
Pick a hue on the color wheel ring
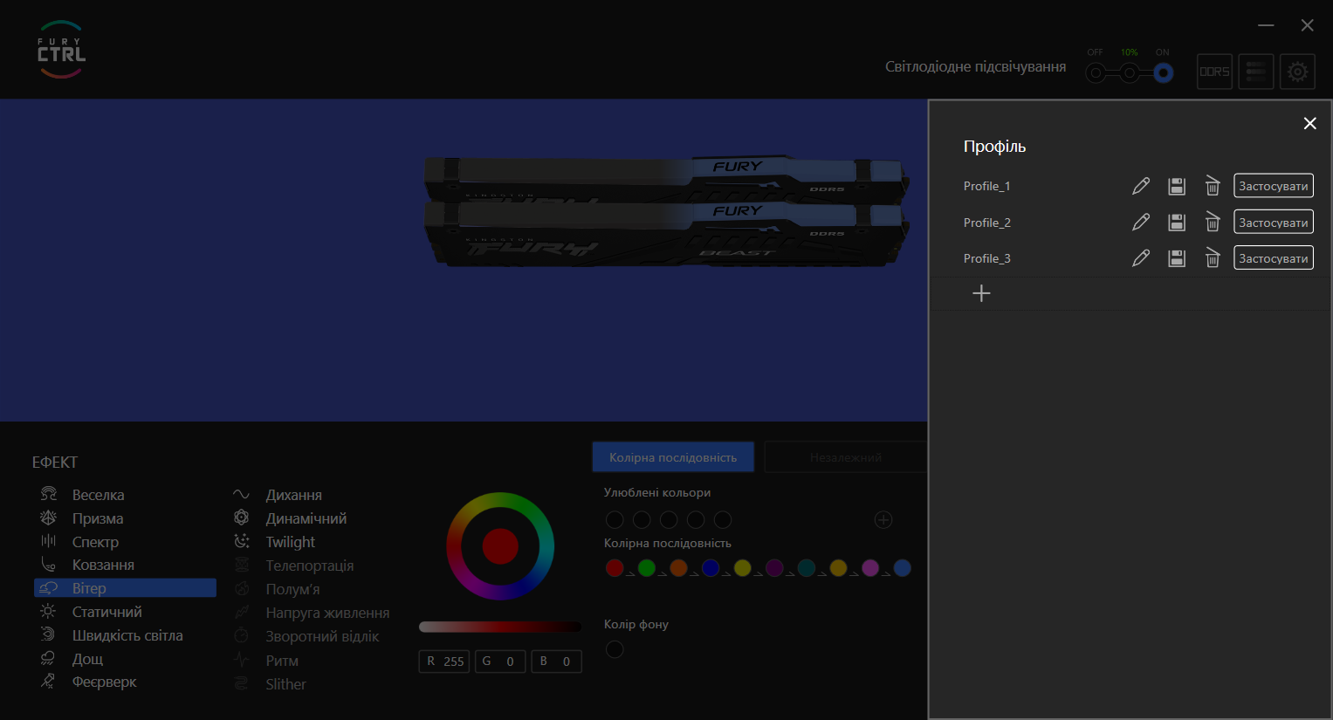(500, 501)
